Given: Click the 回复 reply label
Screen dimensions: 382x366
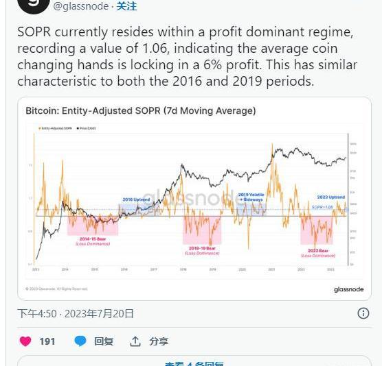Looking at the screenshot, I should (104, 341).
